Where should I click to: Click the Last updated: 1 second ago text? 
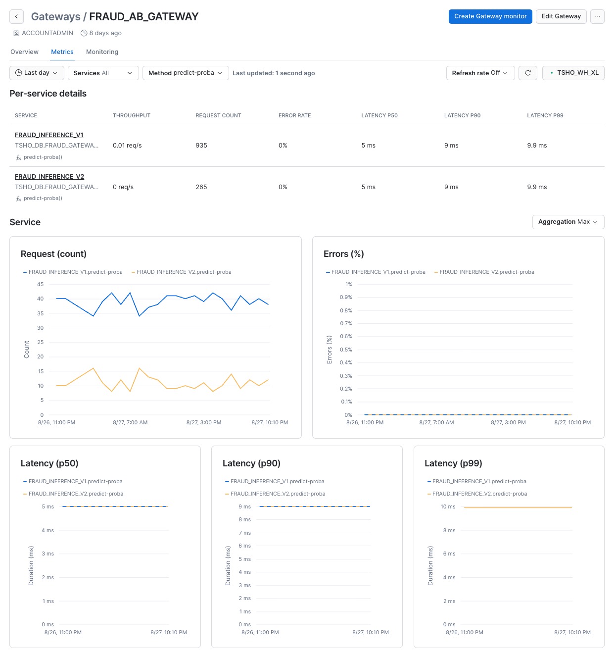(274, 73)
